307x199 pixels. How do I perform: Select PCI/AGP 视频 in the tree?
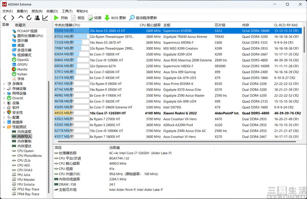click(x=25, y=31)
